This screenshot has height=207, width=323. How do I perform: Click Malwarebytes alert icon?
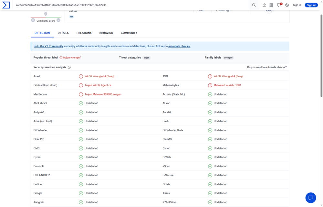point(210,85)
